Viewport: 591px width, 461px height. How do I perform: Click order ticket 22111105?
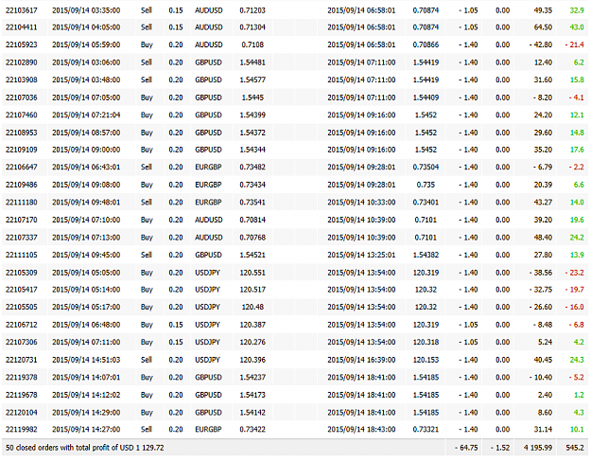pyautogui.click(x=22, y=255)
